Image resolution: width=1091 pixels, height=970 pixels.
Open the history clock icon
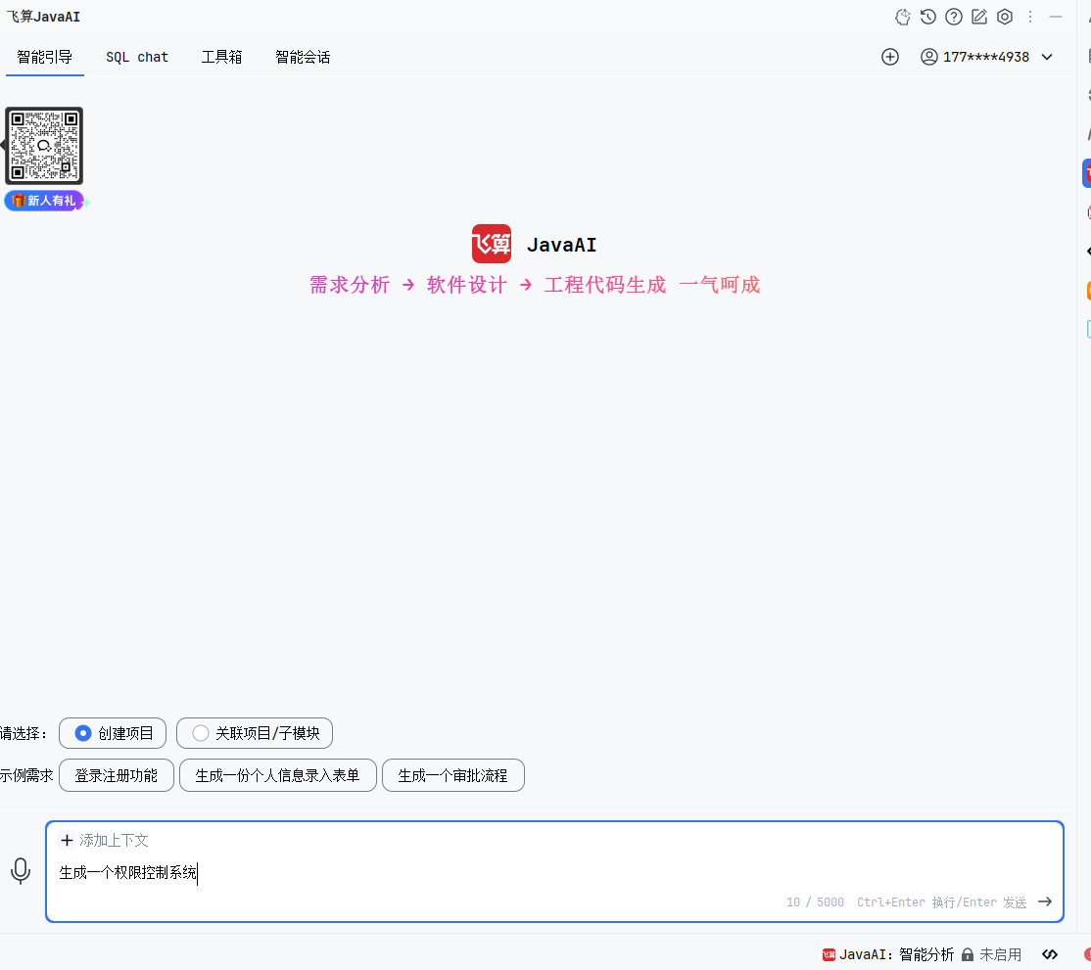(x=928, y=17)
